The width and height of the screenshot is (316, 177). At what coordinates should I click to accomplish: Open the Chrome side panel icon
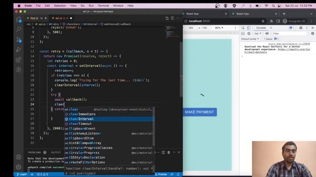coord(278,21)
